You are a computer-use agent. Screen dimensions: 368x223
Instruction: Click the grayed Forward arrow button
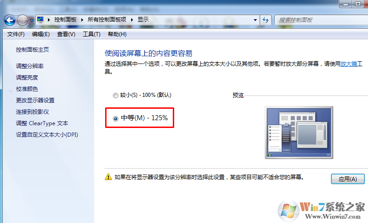coord(23,21)
